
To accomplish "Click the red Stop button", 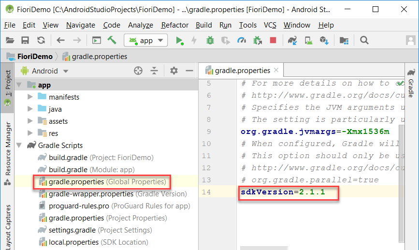I will tap(273, 40).
